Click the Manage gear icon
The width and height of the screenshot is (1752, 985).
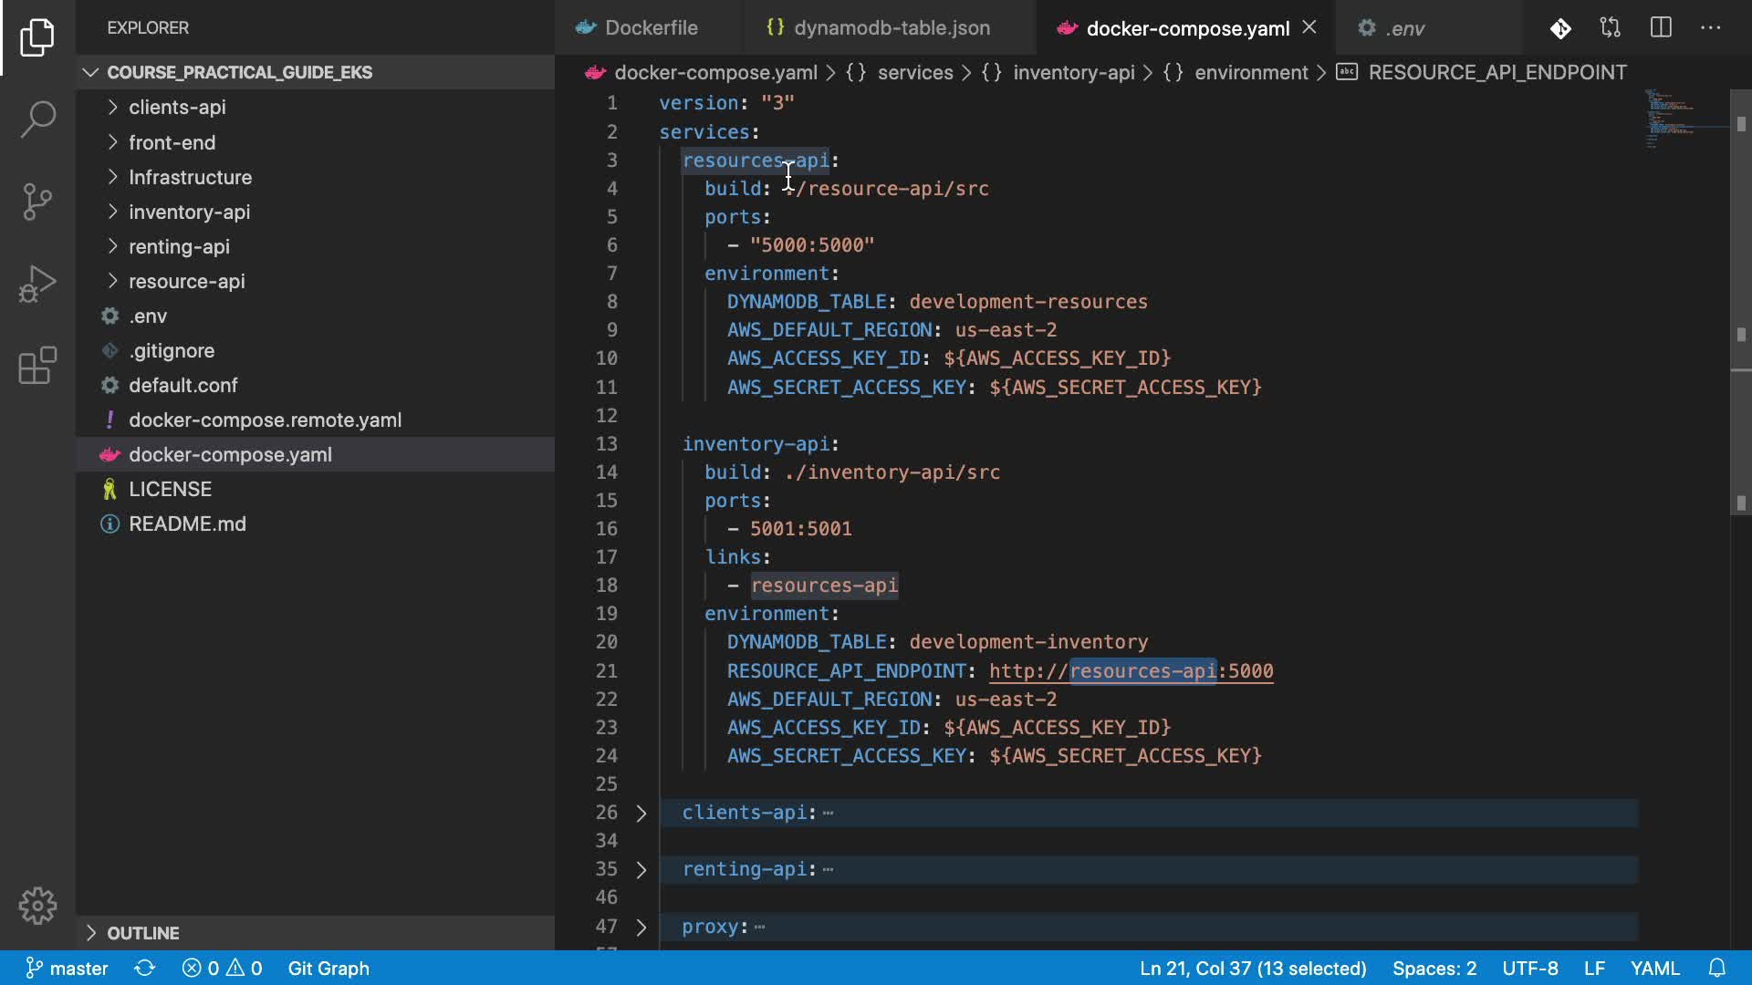37,906
